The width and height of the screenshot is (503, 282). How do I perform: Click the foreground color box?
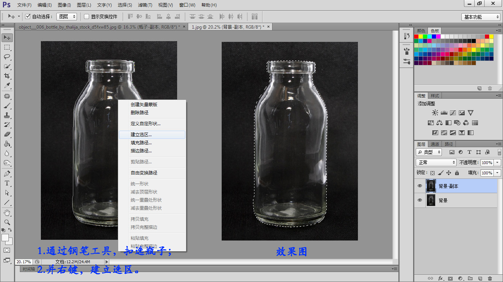5,238
